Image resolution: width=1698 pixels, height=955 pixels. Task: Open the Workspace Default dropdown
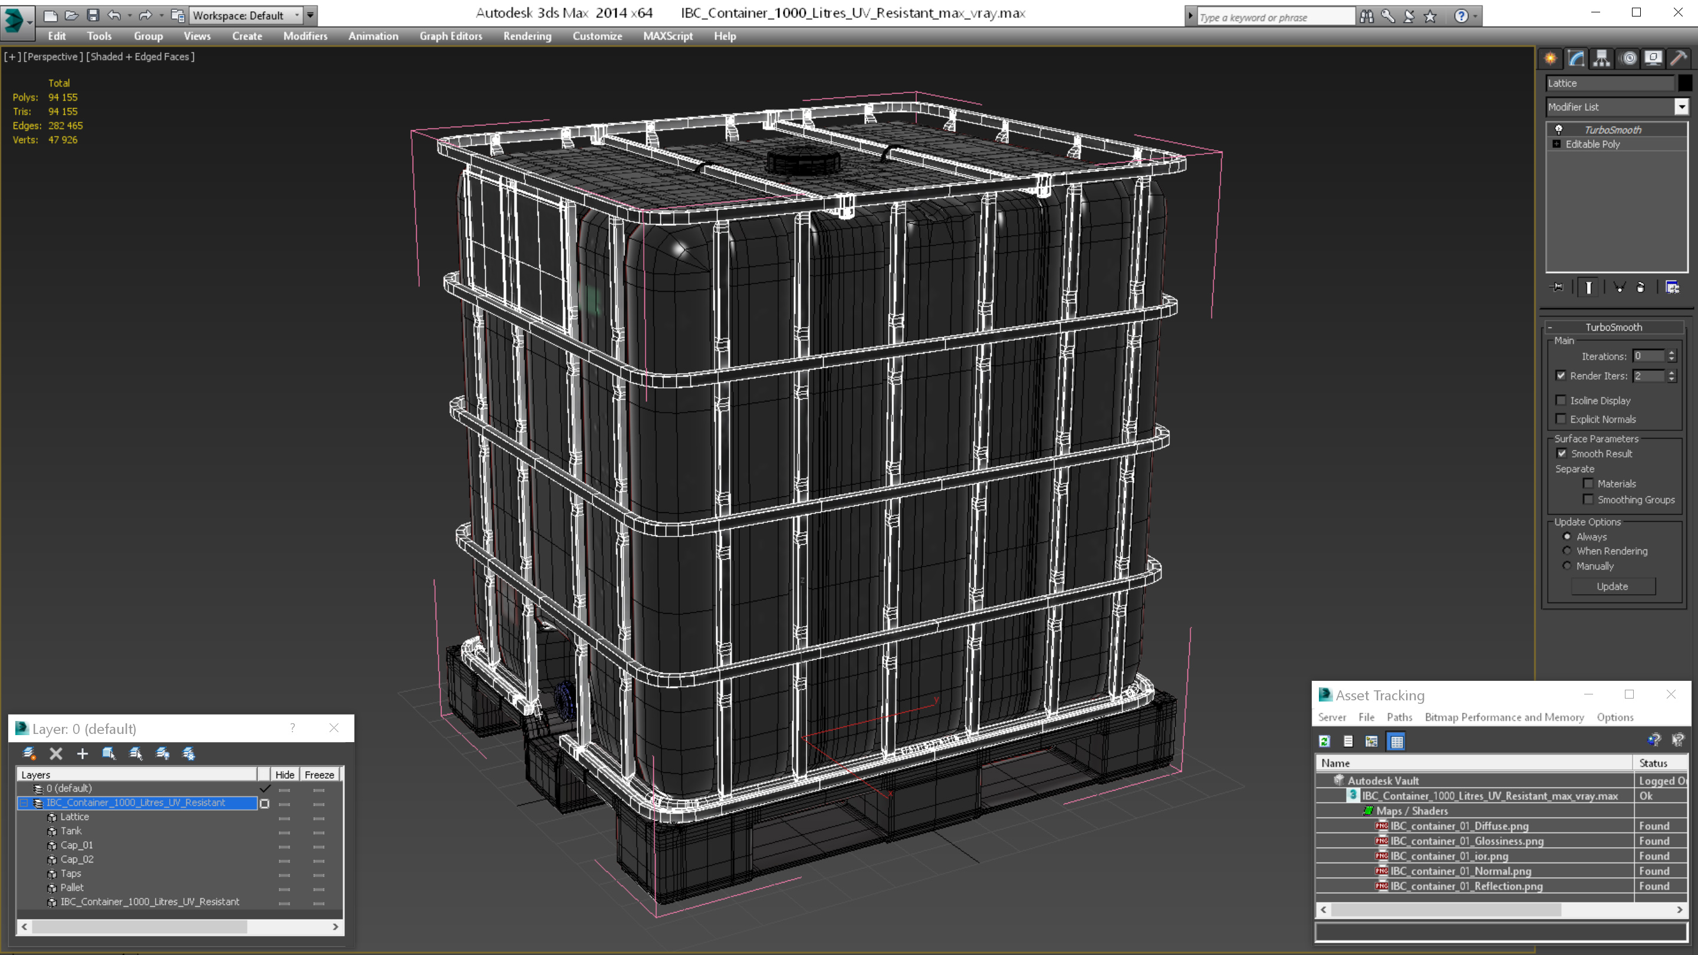[x=245, y=15]
